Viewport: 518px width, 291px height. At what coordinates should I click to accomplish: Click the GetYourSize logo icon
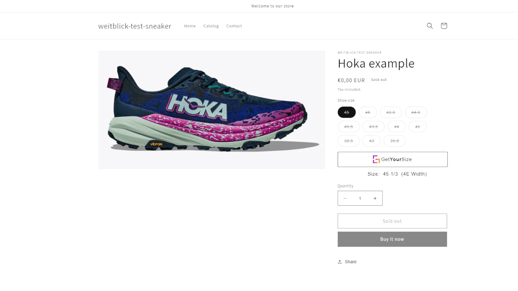[376, 159]
